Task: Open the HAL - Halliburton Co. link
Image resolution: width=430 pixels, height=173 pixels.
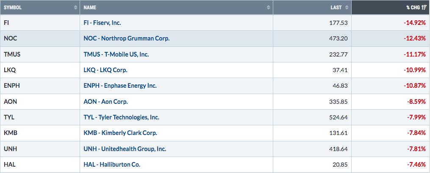Action: click(111, 165)
